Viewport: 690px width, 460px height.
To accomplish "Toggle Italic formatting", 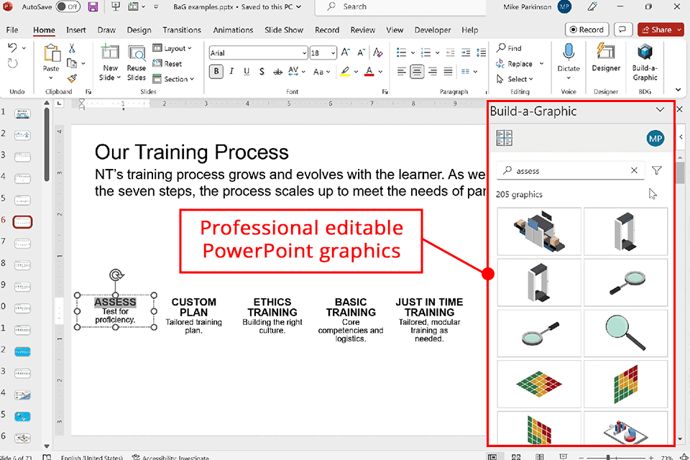I will 231,71.
